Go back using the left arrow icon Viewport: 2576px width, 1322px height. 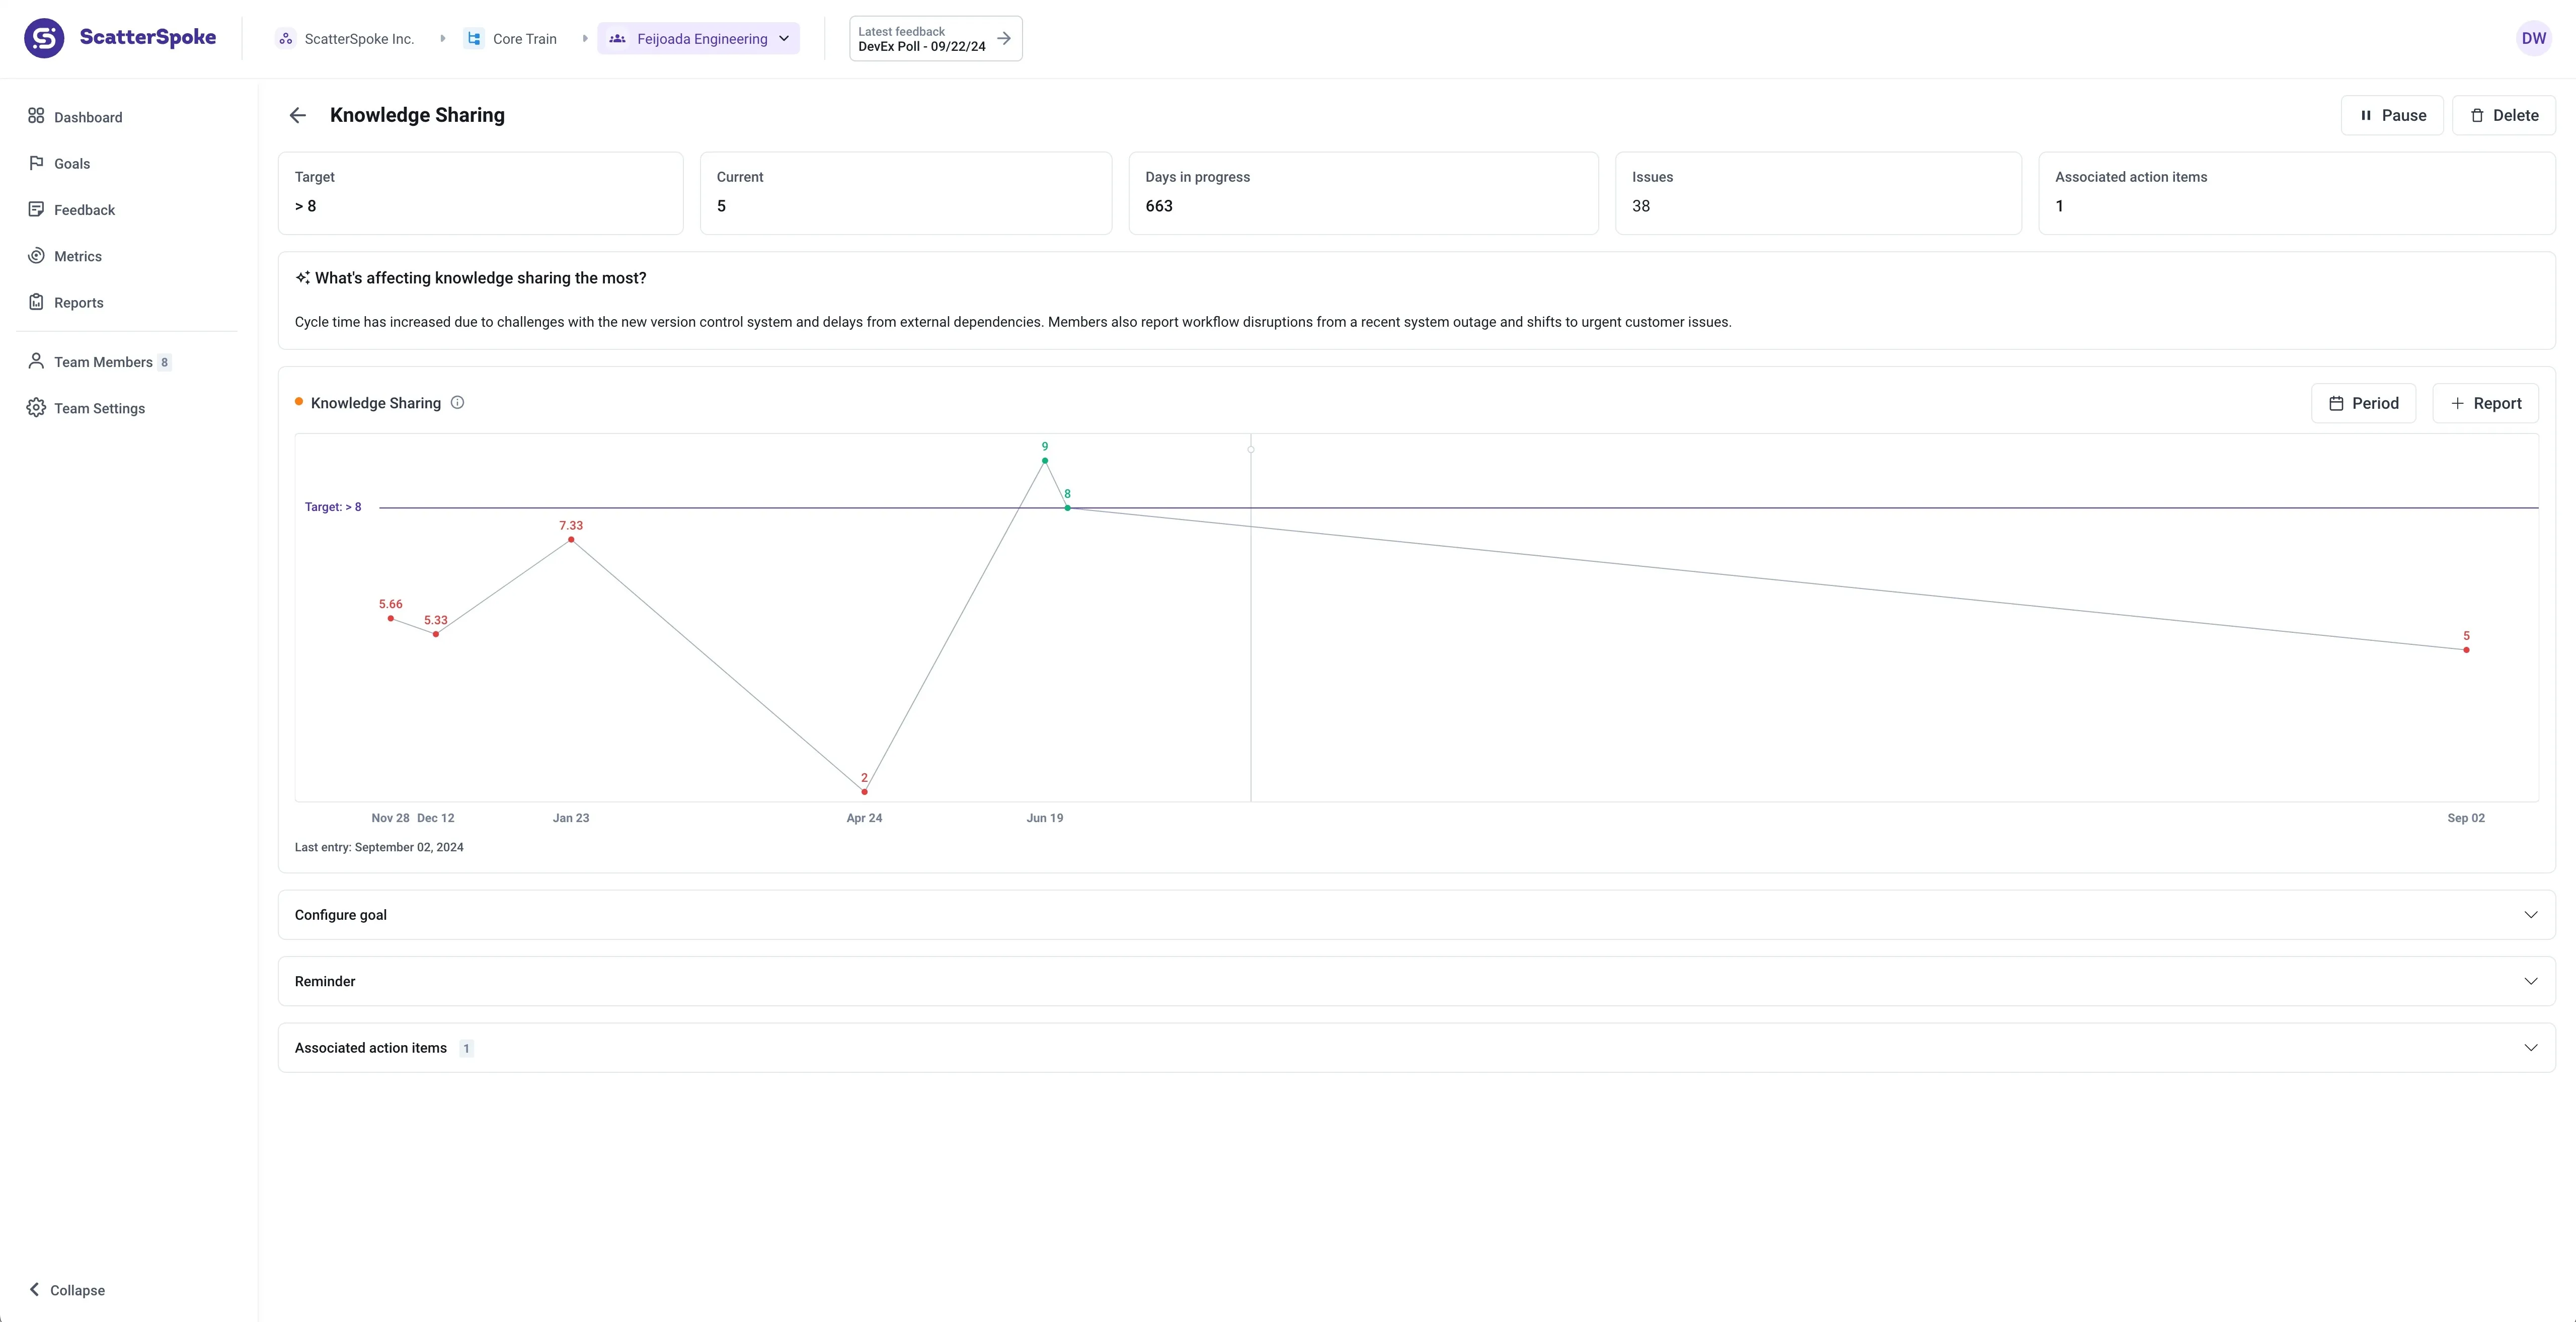pyautogui.click(x=297, y=115)
